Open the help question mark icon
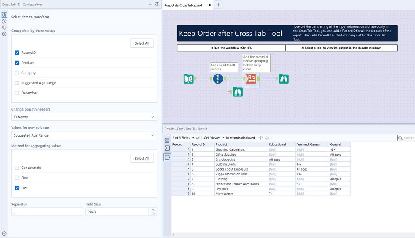 [4, 34]
